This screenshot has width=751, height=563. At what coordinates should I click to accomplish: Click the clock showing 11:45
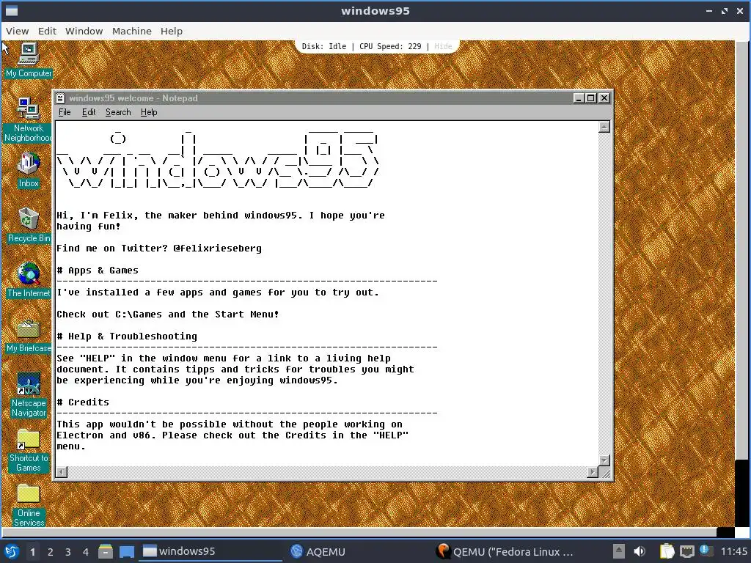[x=733, y=551]
